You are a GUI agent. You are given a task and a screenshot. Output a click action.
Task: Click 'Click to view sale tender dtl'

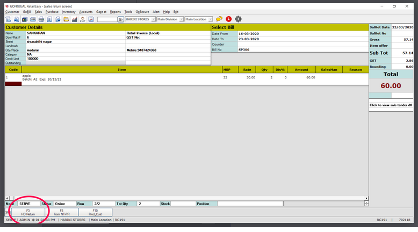[391, 105]
